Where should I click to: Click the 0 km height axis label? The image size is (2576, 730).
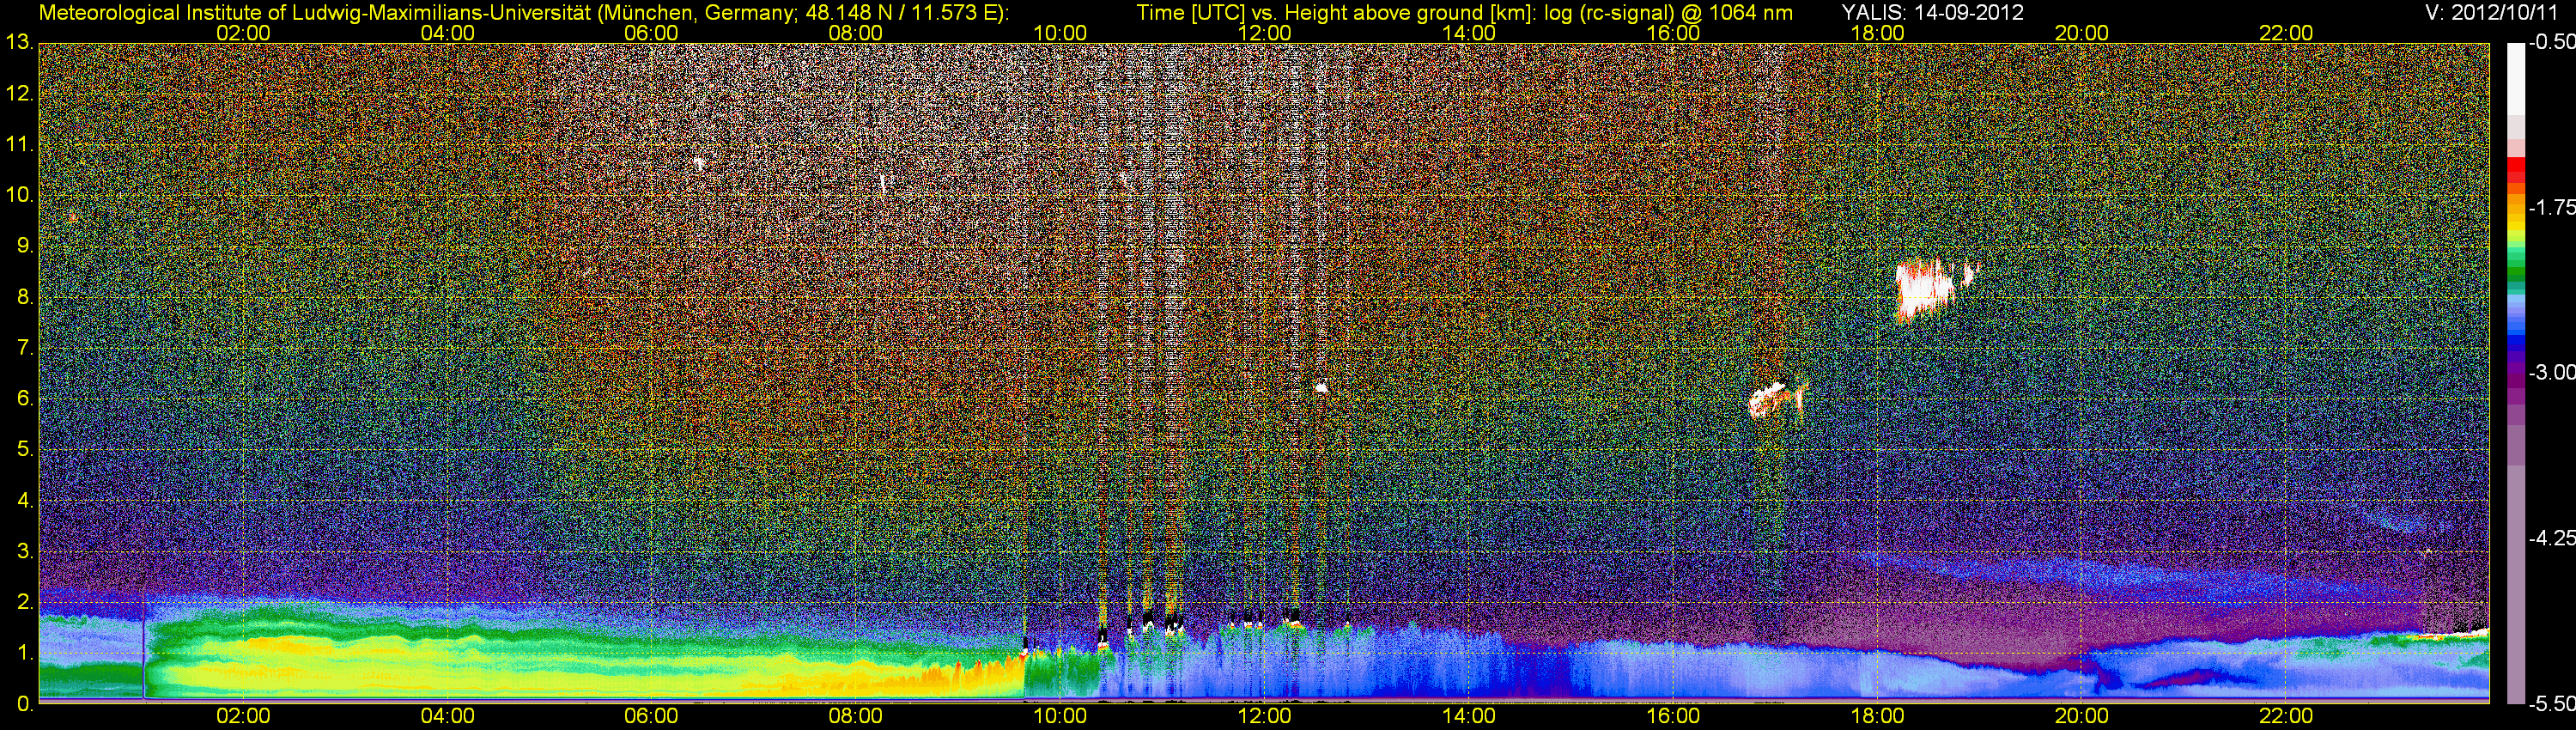24,704
